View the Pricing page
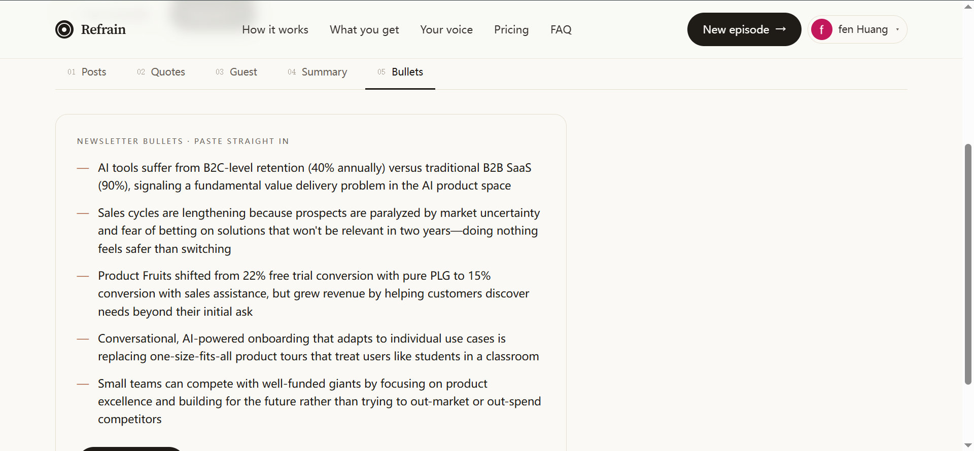The width and height of the screenshot is (974, 451). coord(511,29)
